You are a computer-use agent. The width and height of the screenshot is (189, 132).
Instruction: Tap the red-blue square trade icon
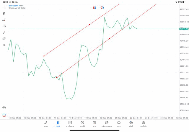94,7
